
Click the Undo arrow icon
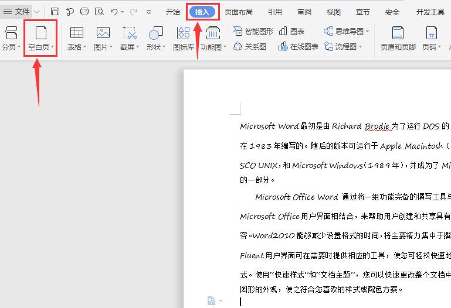[114, 12]
